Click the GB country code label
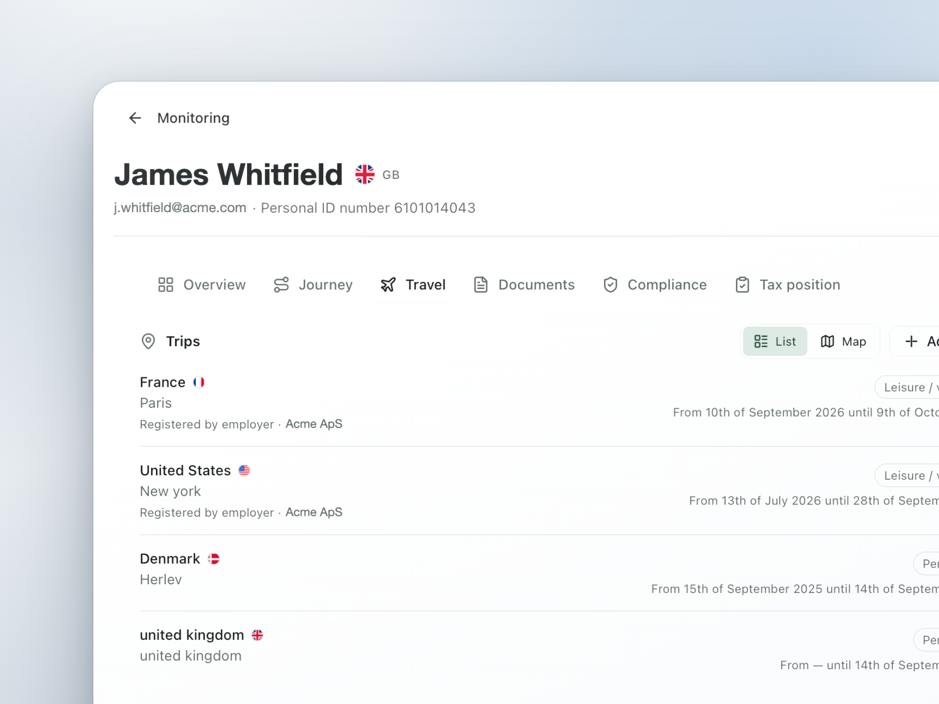This screenshot has height=704, width=939. pyautogui.click(x=391, y=175)
